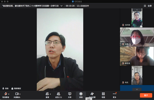
Task: Enter full screen via 全屏
Action: coord(148,6)
